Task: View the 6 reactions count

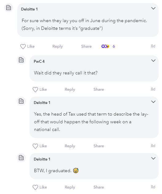Action: [x=114, y=46]
